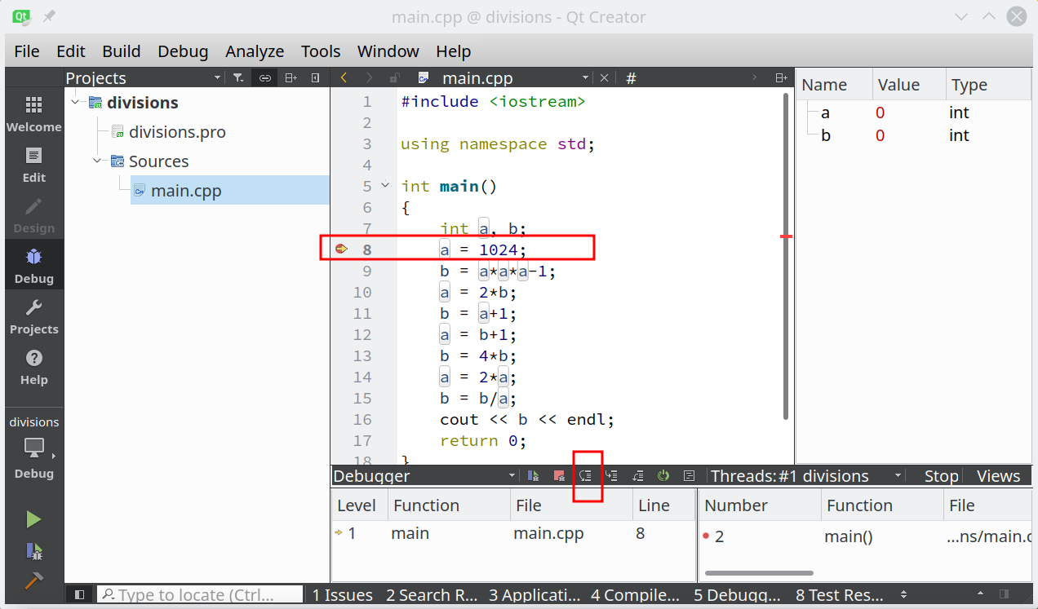The image size is (1038, 609).
Task: Open the 1 Issues output pane
Action: [343, 594]
